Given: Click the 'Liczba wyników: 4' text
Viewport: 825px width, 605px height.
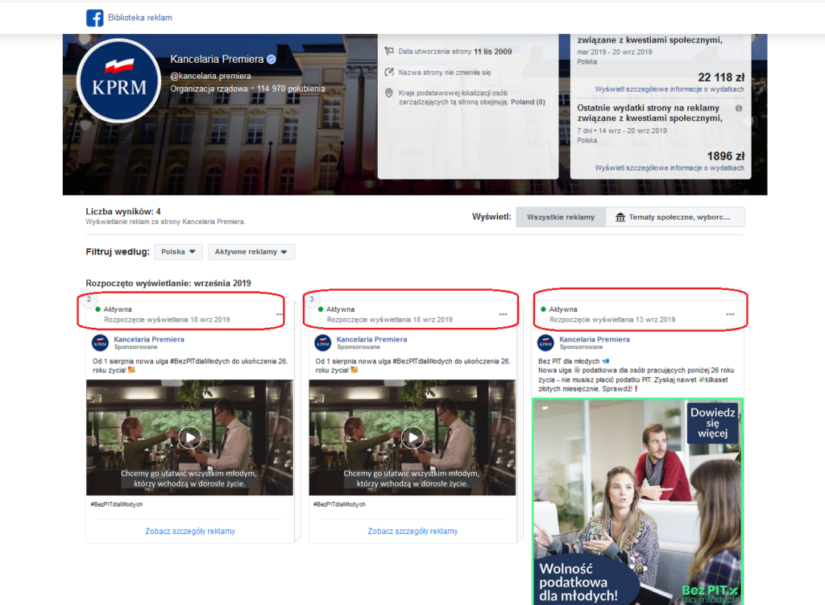Looking at the screenshot, I should (x=123, y=212).
